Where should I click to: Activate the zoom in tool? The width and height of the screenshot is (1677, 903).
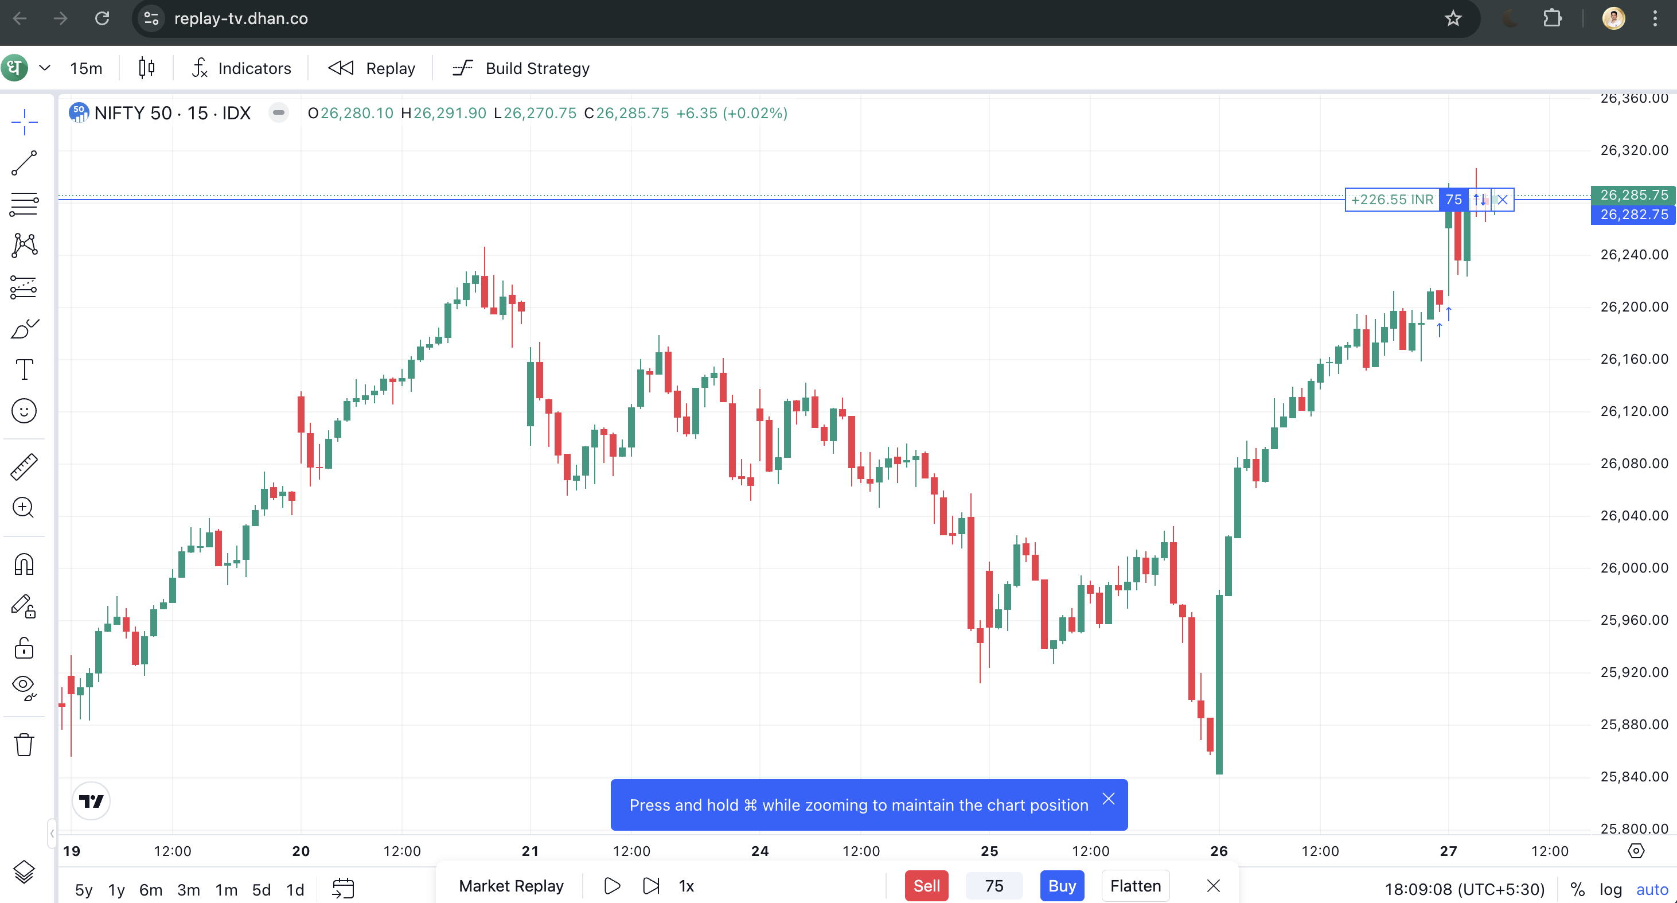point(24,508)
